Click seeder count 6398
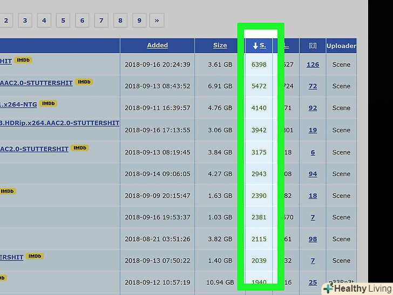 pos(259,65)
